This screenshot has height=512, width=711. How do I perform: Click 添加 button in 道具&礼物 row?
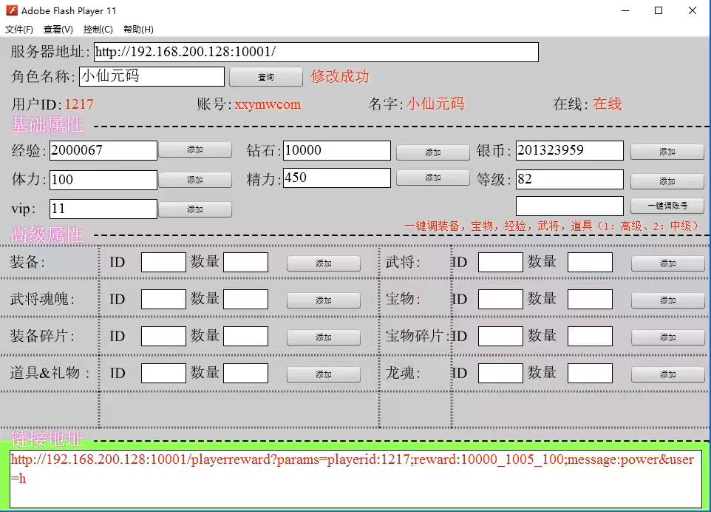(324, 375)
